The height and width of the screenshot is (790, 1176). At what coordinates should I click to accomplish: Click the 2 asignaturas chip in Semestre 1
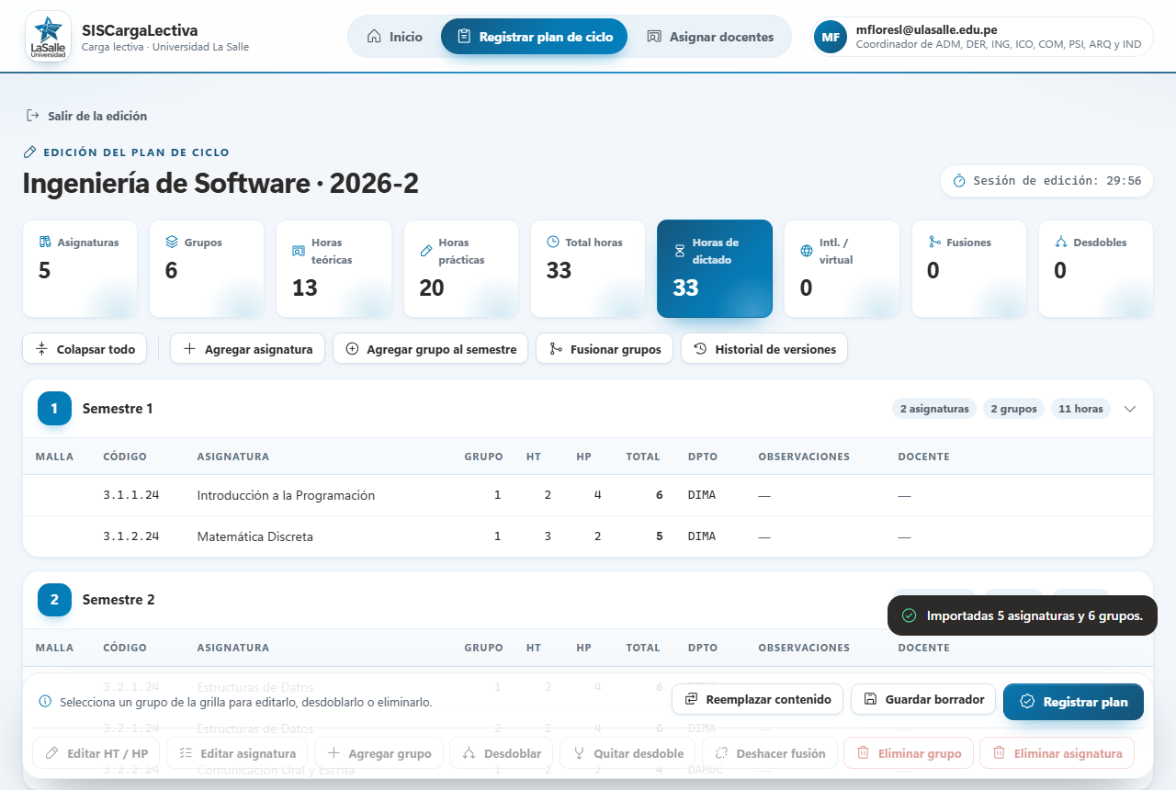pos(933,409)
